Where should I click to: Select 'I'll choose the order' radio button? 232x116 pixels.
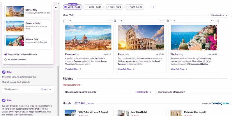click(6, 59)
